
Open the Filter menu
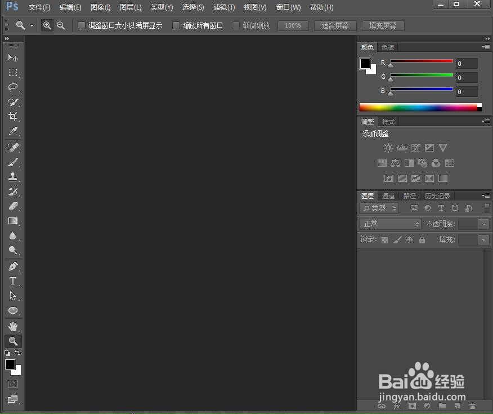pos(224,7)
